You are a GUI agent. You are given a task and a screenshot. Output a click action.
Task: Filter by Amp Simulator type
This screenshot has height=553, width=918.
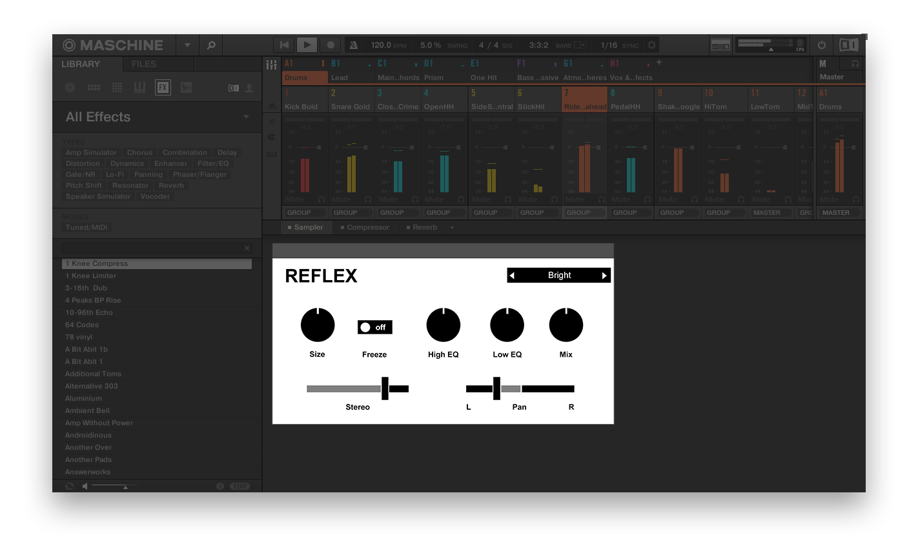coord(91,153)
